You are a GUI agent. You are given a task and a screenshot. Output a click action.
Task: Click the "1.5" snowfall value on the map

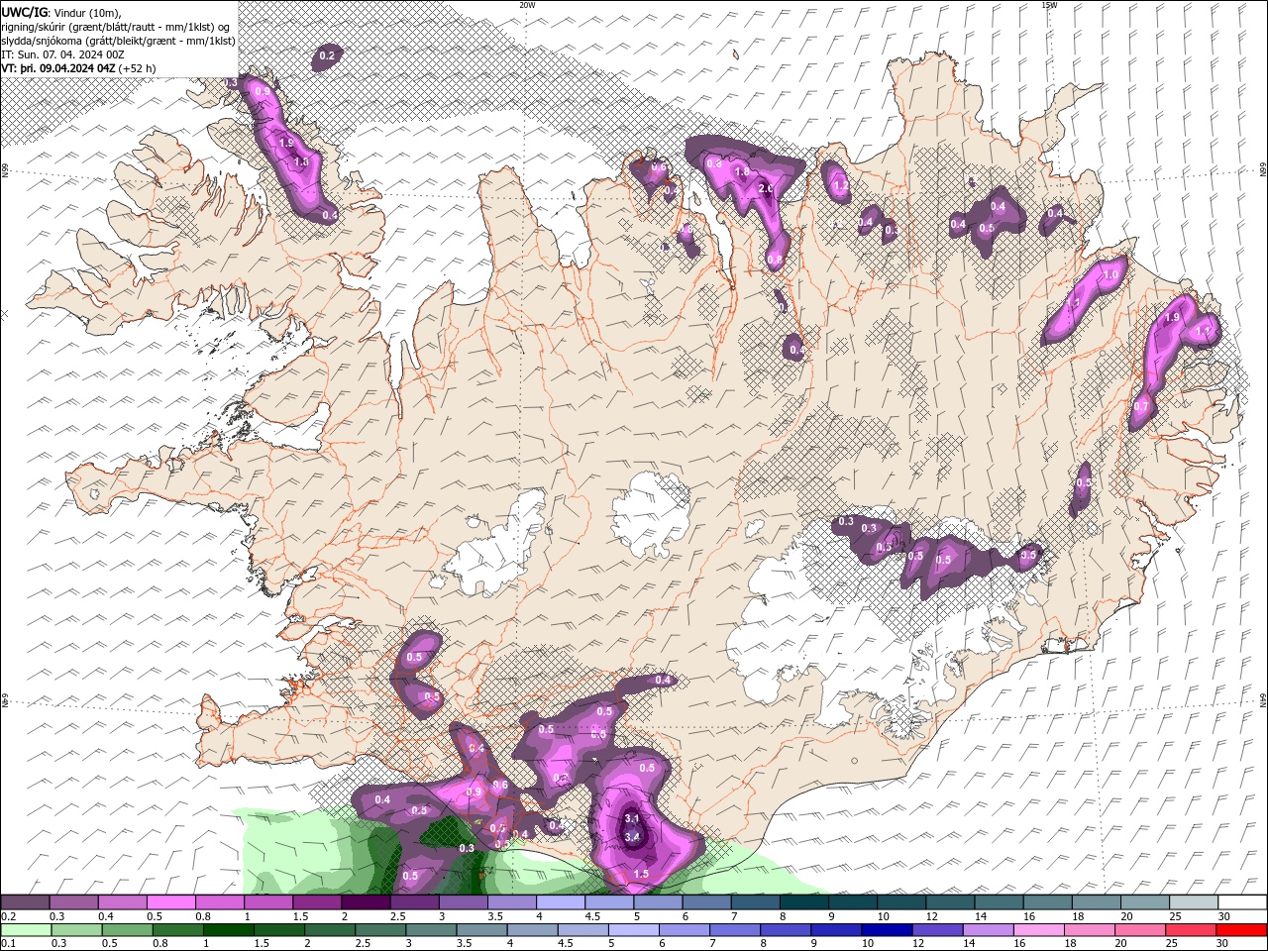641,875
